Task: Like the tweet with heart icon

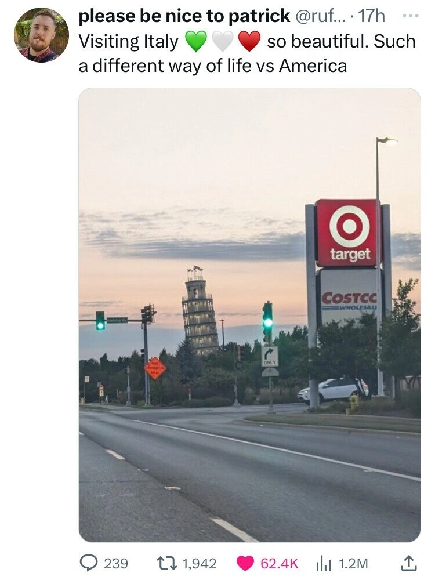Action: click(x=245, y=563)
